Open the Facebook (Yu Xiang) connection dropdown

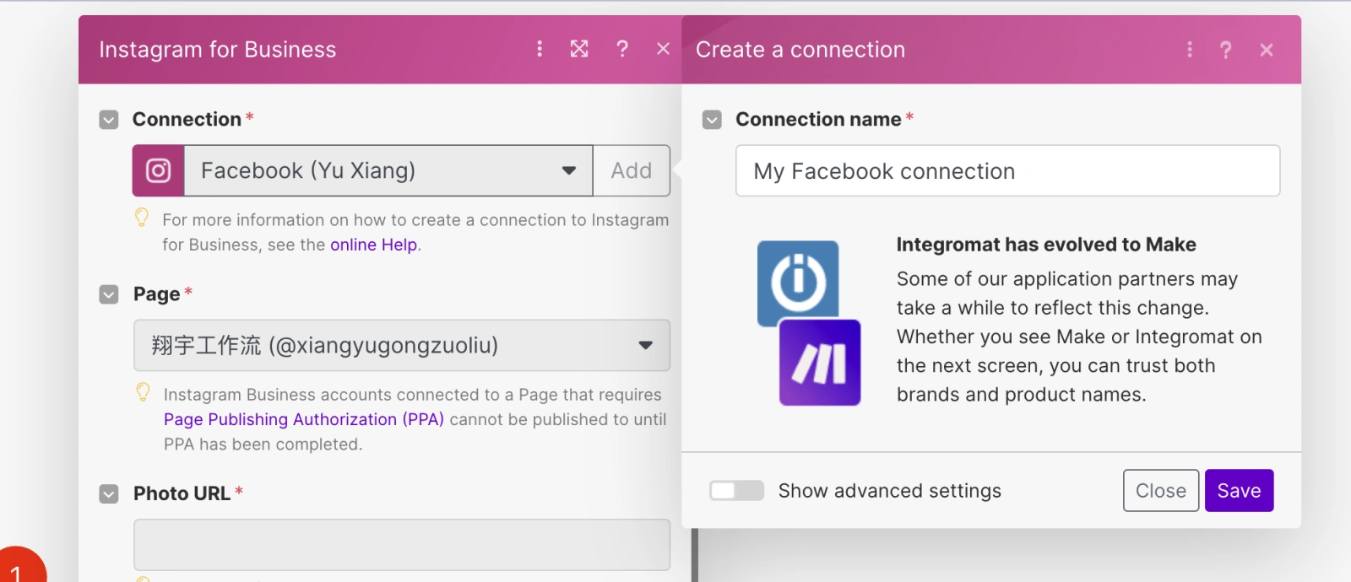388,171
